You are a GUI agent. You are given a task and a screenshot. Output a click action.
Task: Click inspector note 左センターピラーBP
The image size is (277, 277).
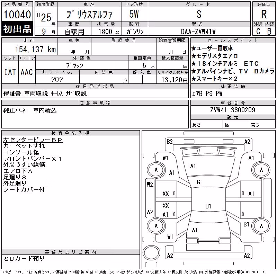33,140
